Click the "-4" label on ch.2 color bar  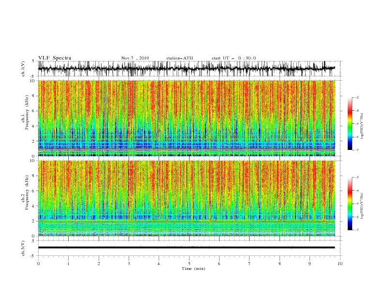(x=357, y=191)
